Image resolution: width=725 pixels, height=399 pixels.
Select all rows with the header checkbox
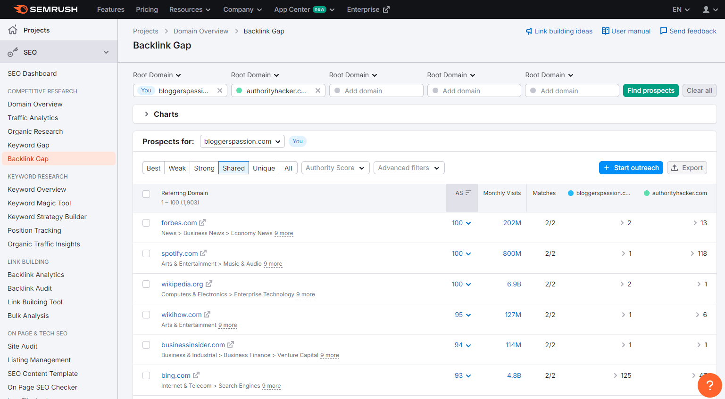146,194
